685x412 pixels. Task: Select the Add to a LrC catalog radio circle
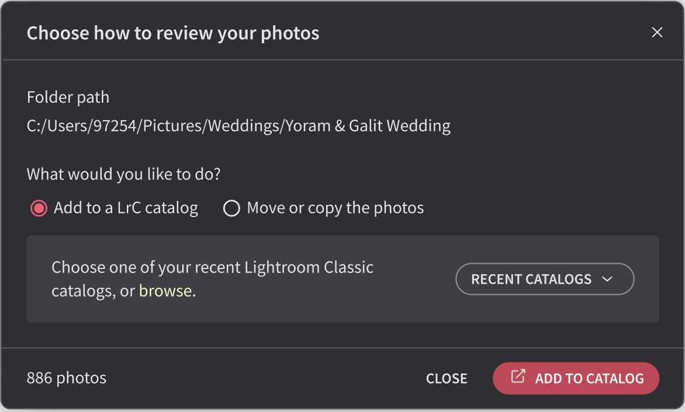pyautogui.click(x=39, y=208)
